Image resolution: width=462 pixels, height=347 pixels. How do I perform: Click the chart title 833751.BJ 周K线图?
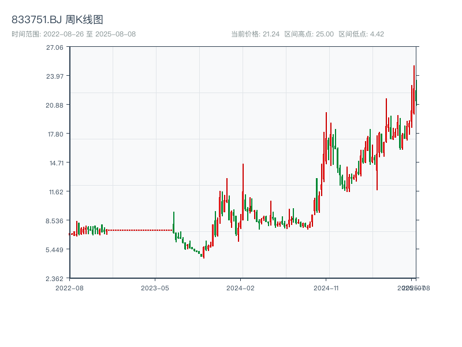[x=57, y=20]
